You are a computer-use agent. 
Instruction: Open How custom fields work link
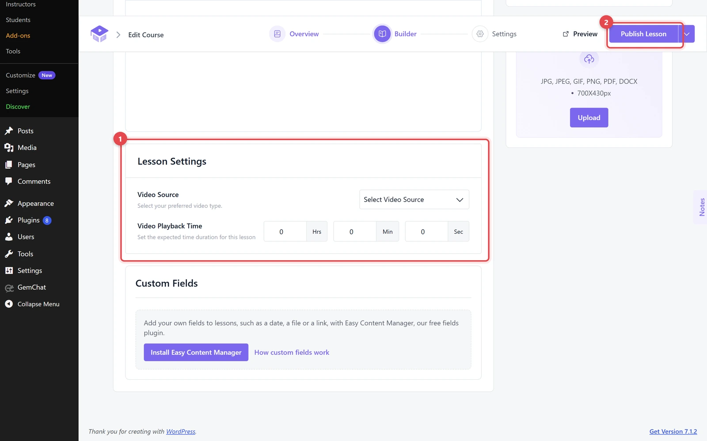click(x=292, y=352)
